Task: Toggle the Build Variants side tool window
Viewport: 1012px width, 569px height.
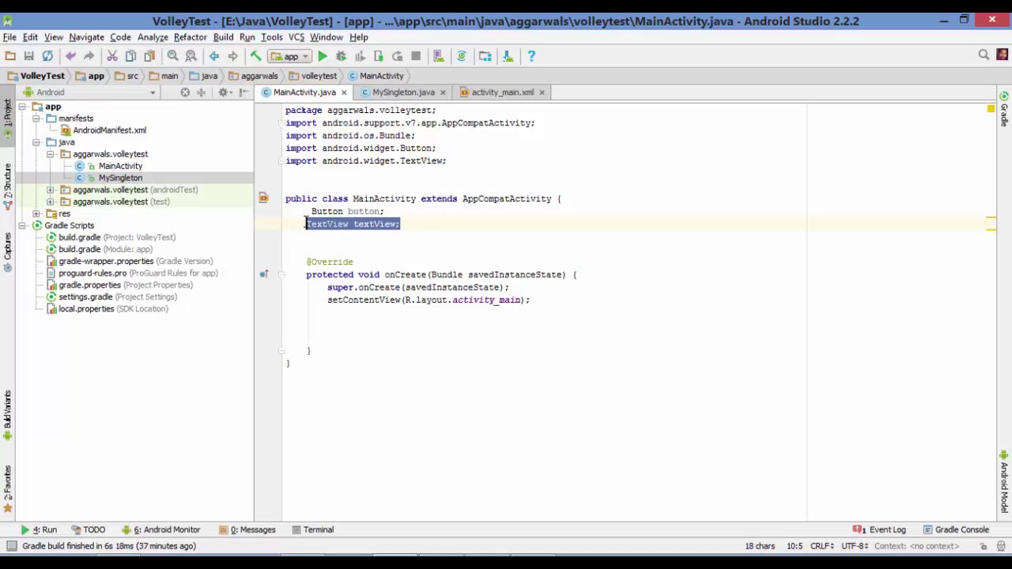Action: 7,416
